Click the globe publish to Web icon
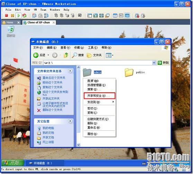 (x=39, y=92)
